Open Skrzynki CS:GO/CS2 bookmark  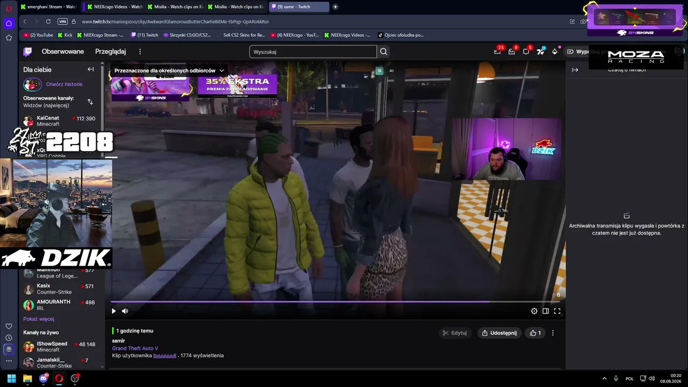pos(187,35)
